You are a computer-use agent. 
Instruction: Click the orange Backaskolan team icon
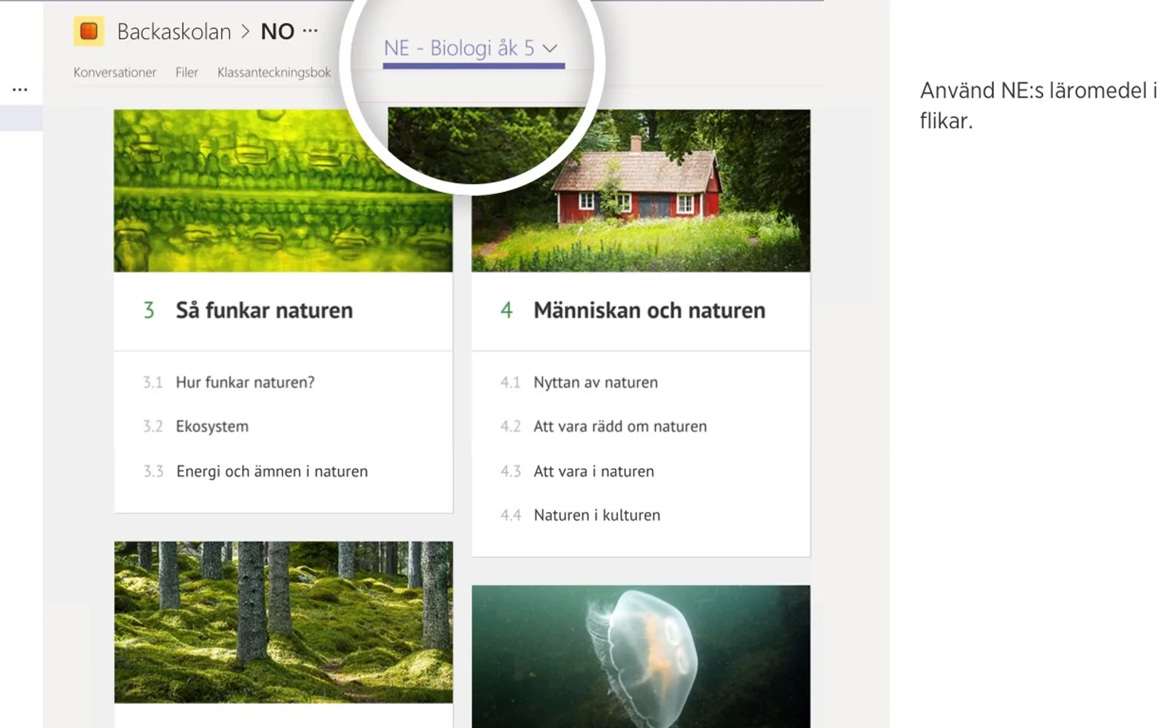click(89, 31)
